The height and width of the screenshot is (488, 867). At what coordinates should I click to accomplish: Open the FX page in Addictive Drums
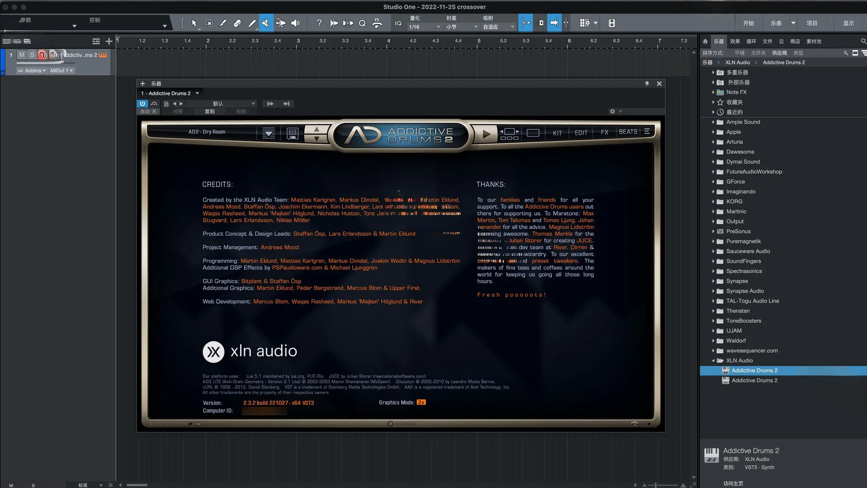point(604,132)
